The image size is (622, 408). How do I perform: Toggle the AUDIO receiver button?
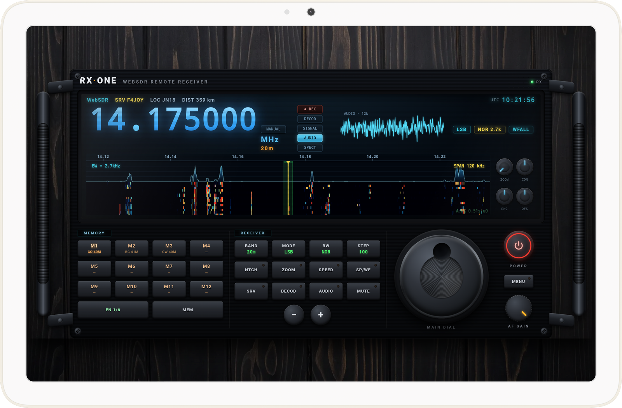pos(326,291)
